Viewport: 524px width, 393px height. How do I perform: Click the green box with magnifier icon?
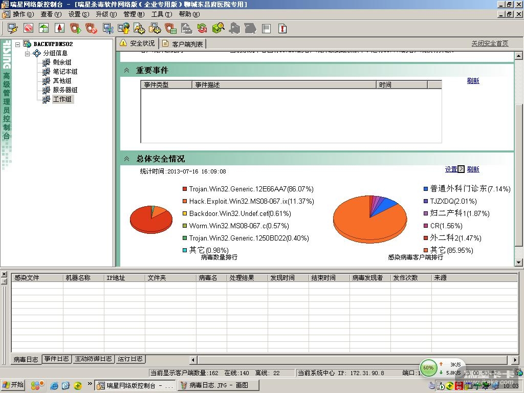click(218, 28)
